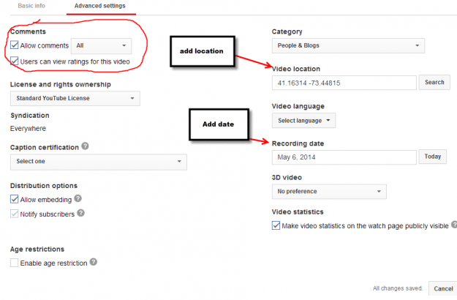The height and width of the screenshot is (300, 457).
Task: Click the Today button for recording date
Action: [433, 157]
